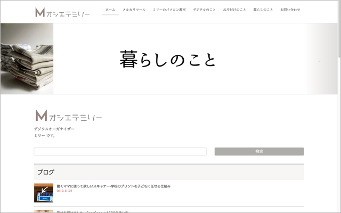Image resolution: width=341 pixels, height=213 pixels.
Task: Click the 暮らしのこと banner heading
Action: tap(168, 59)
